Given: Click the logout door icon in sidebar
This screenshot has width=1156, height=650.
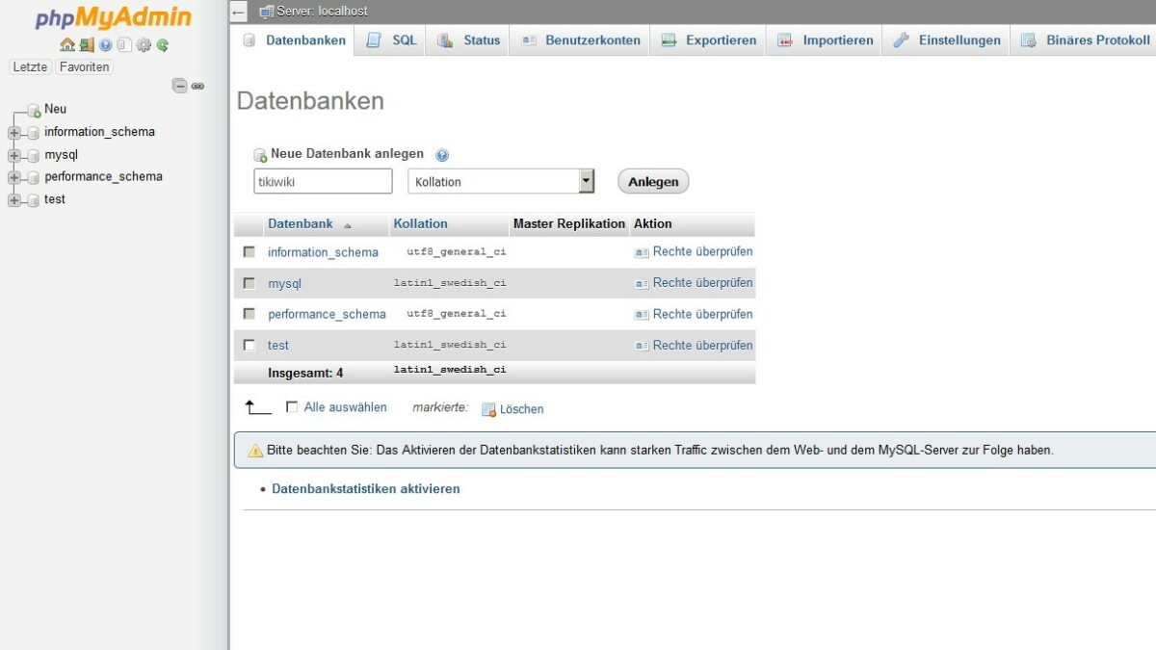Looking at the screenshot, I should pos(87,45).
